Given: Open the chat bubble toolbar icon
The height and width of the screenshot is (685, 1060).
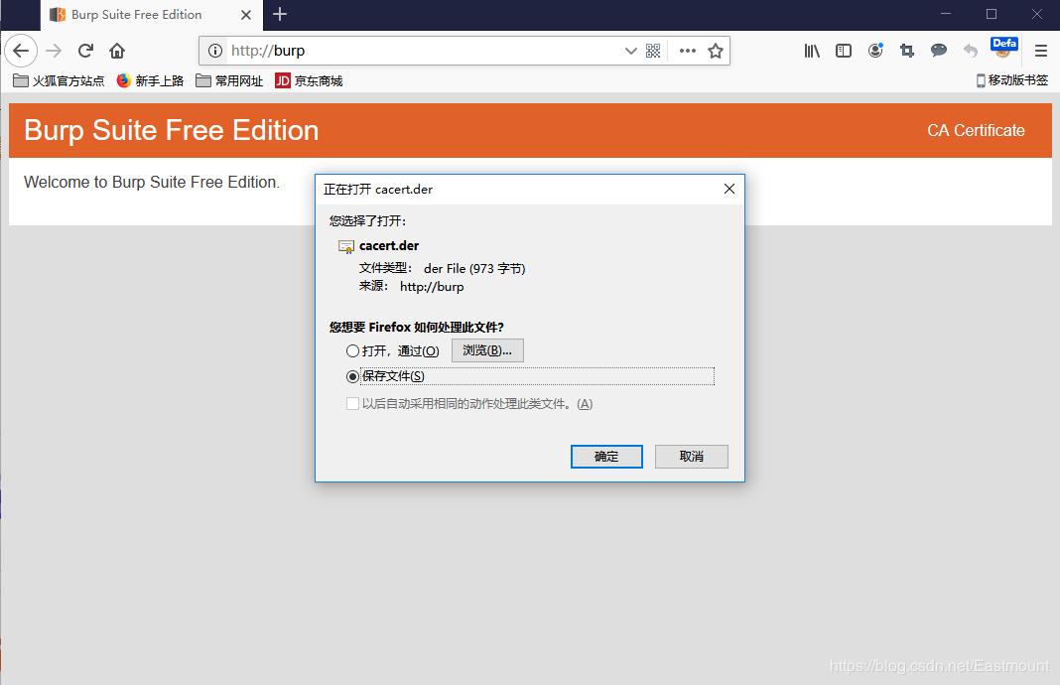Looking at the screenshot, I should pyautogui.click(x=938, y=50).
